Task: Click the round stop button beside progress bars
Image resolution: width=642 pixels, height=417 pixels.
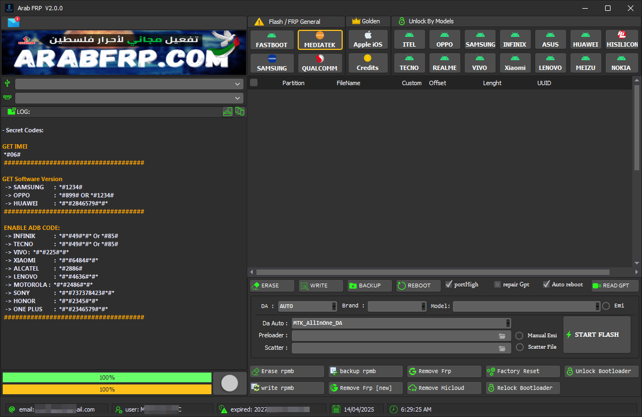Action: 229,383
